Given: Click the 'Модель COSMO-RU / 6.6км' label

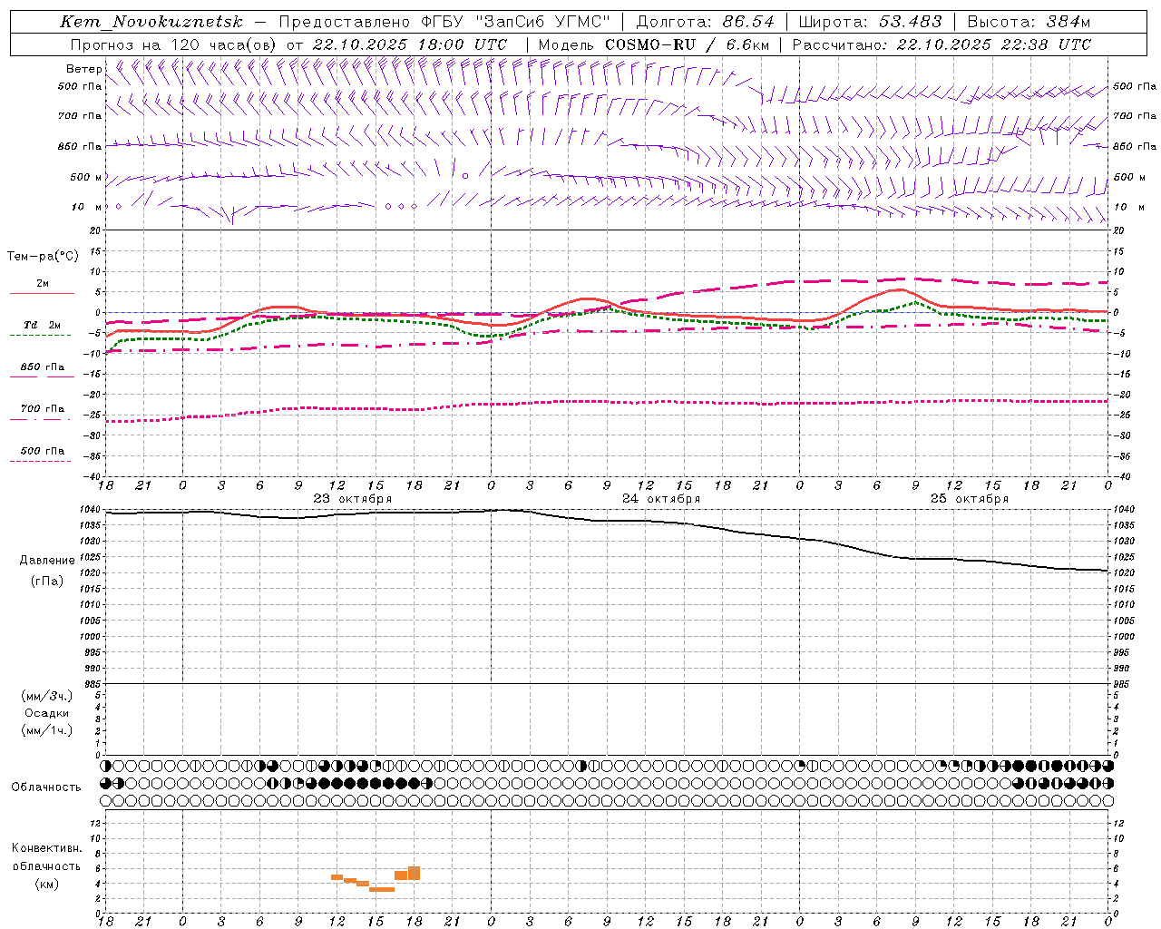Looking at the screenshot, I should pyautogui.click(x=653, y=44).
